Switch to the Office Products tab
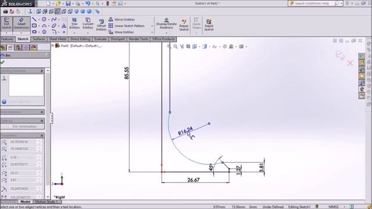The height and width of the screenshot is (209, 372). pos(163,39)
